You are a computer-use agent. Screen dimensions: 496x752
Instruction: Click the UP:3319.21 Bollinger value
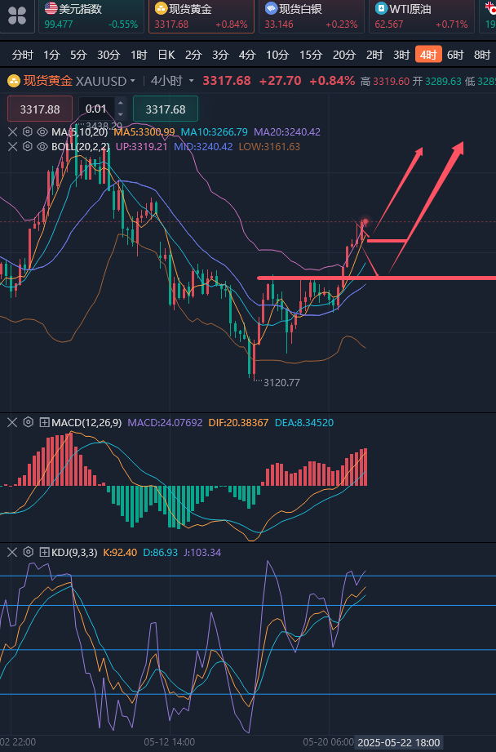142,147
